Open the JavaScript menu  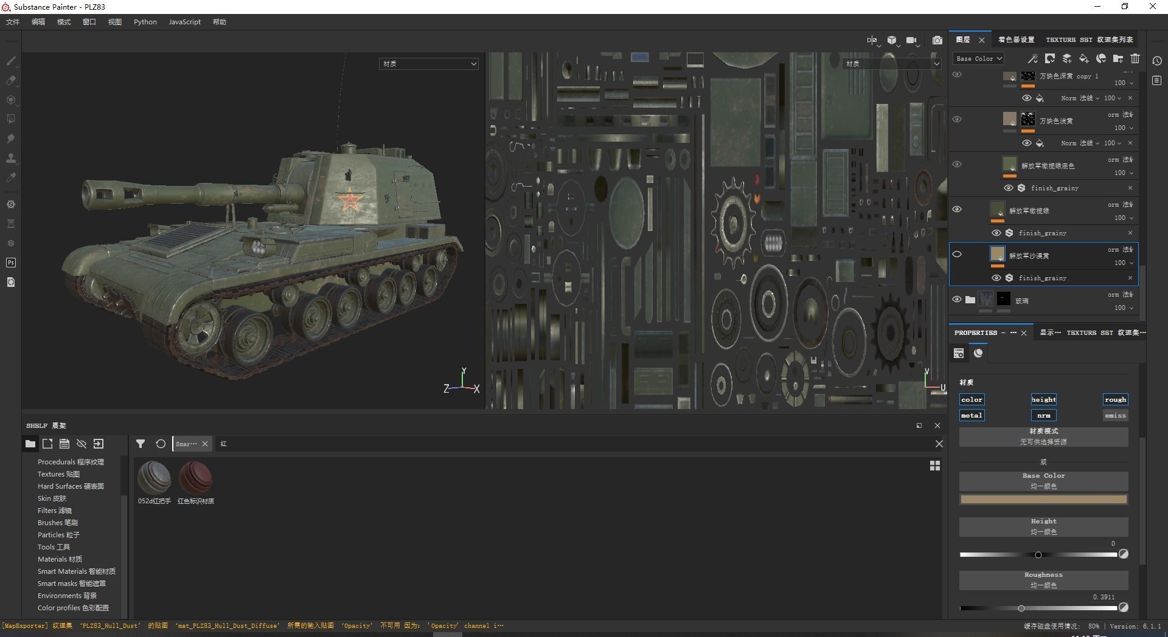tap(184, 22)
